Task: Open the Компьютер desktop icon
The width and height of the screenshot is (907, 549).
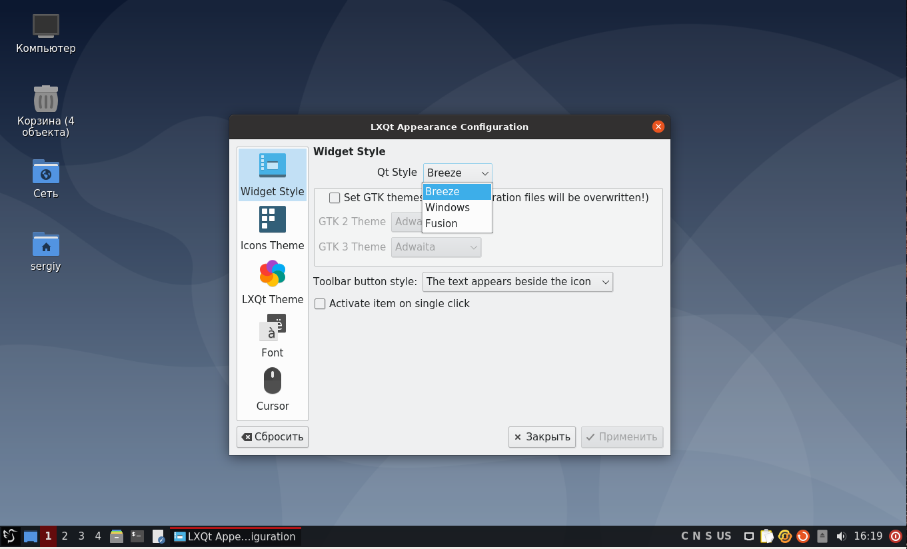Action: 46,33
